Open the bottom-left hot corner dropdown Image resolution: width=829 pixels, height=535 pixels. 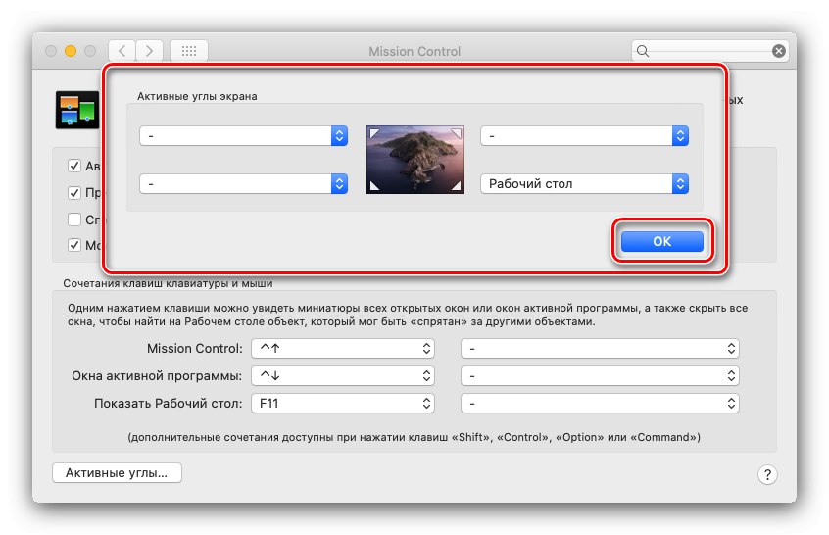click(x=243, y=184)
